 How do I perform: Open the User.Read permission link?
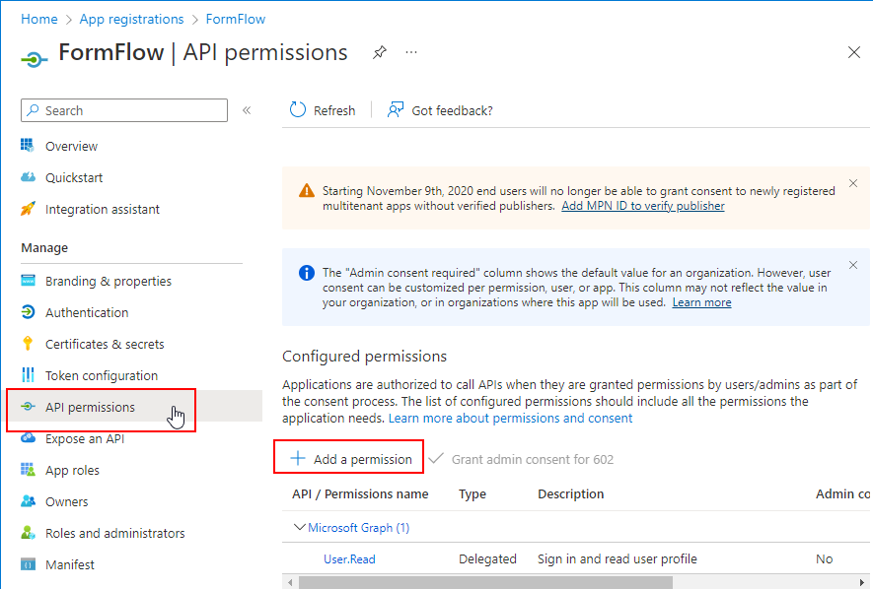coord(349,558)
